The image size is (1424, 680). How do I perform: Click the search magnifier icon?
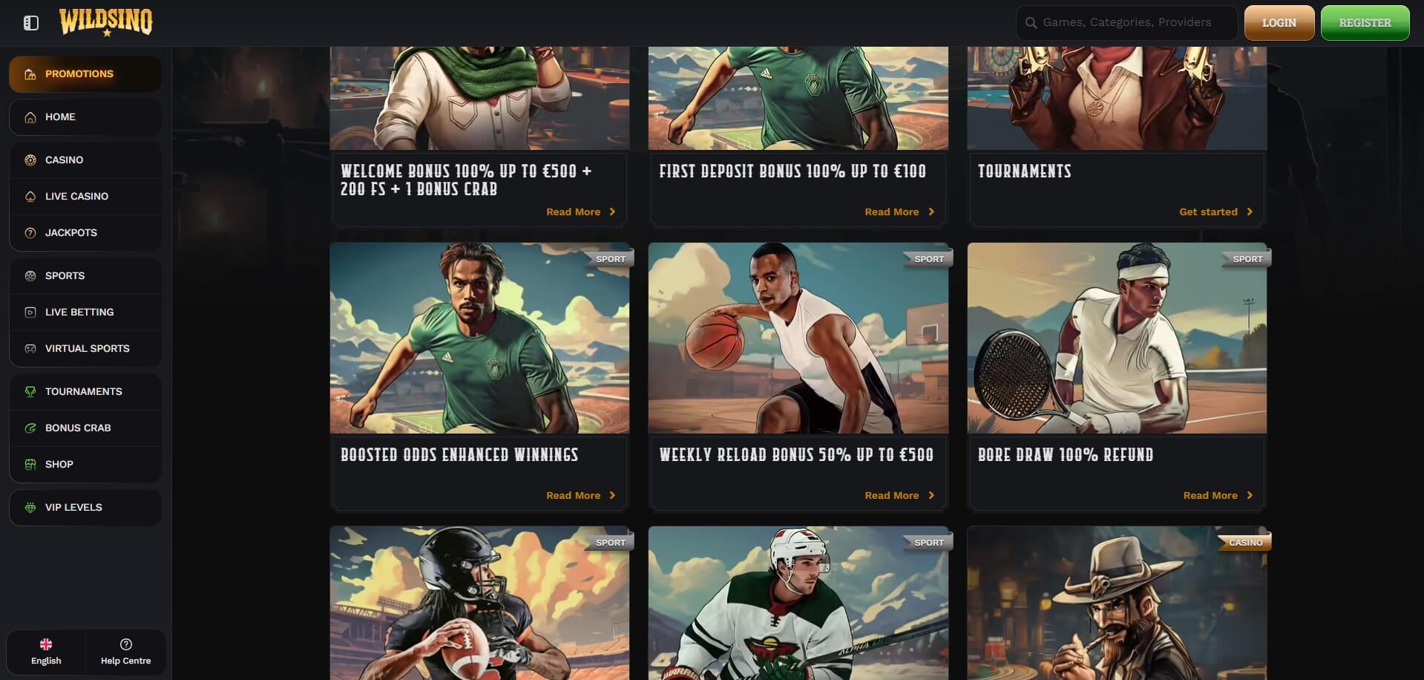point(1031,23)
